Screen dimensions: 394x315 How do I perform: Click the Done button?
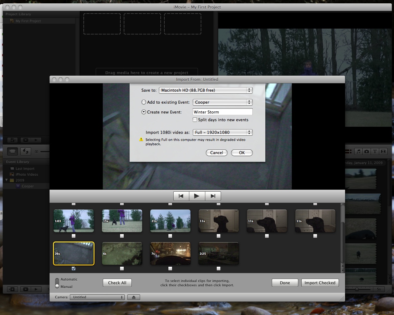[x=285, y=283]
